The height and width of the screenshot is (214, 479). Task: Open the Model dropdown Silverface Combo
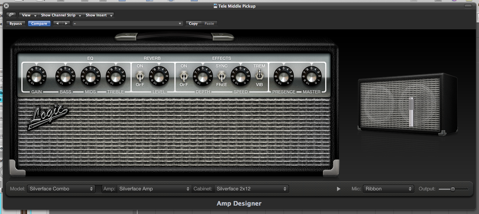point(61,189)
